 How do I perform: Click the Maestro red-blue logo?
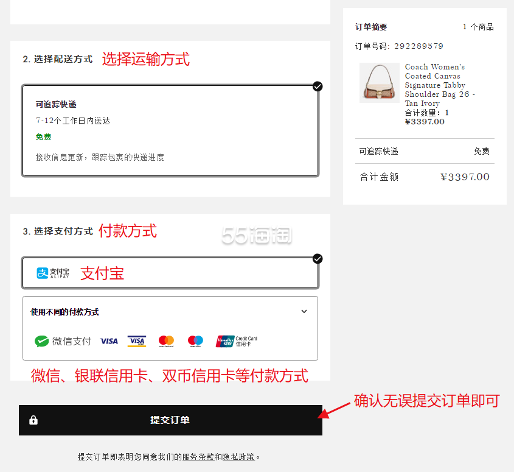click(x=195, y=341)
